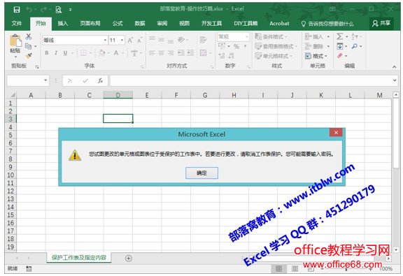403x276 pixels.
Task: Switch to the 页面布局 (Page Layout) tab
Action: point(90,23)
